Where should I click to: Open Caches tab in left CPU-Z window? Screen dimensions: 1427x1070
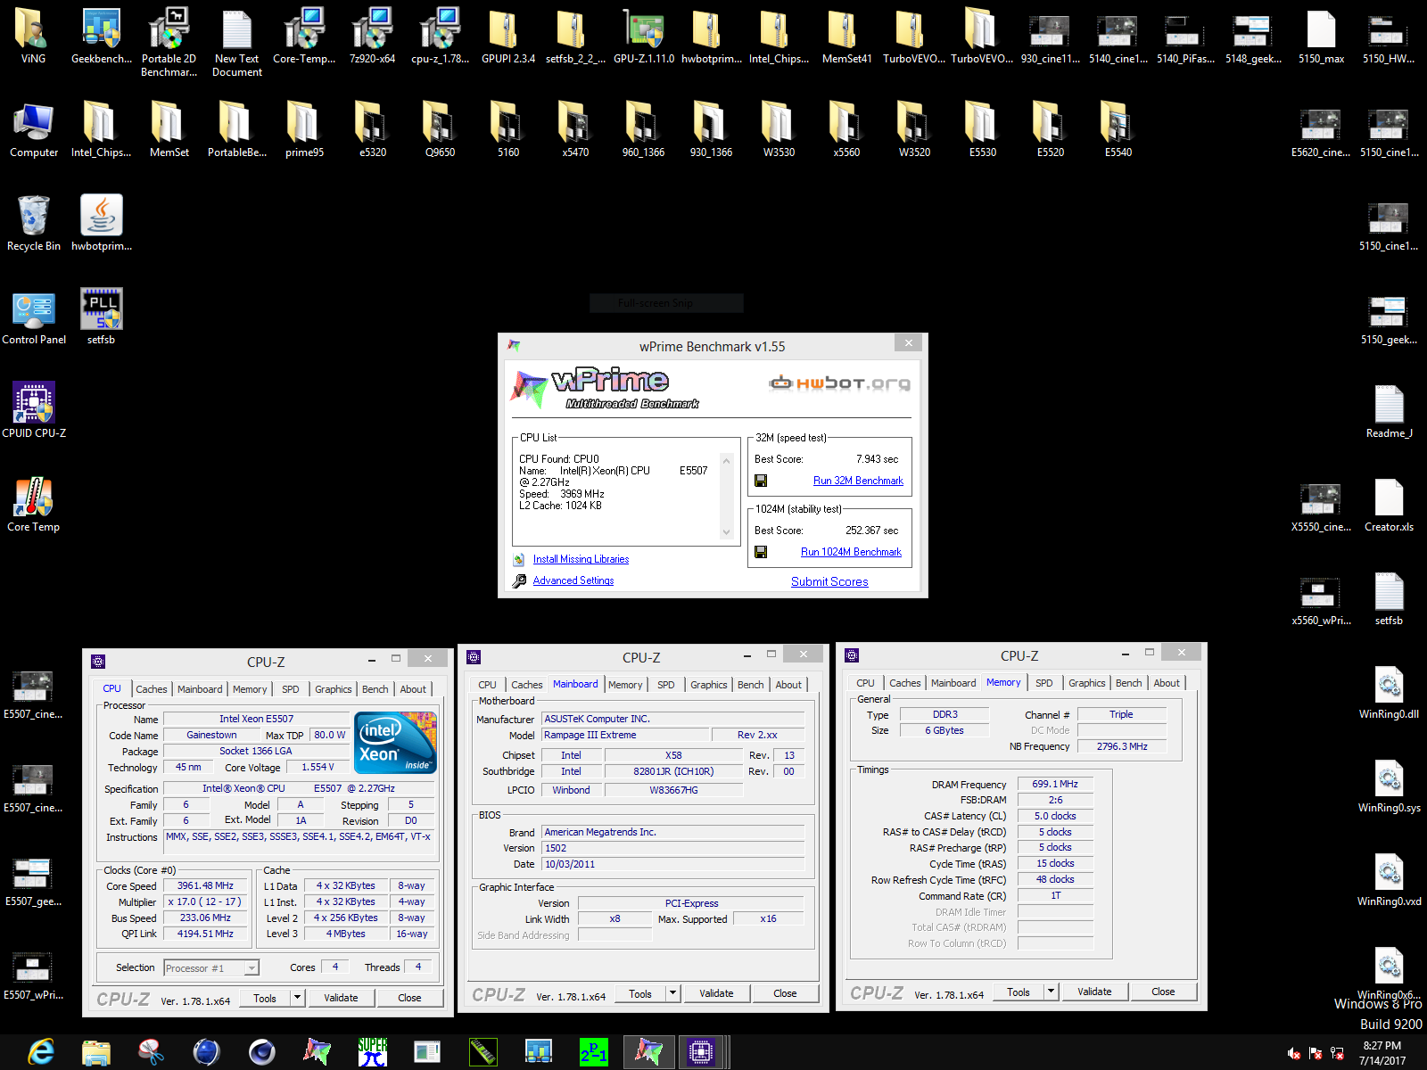tap(151, 689)
